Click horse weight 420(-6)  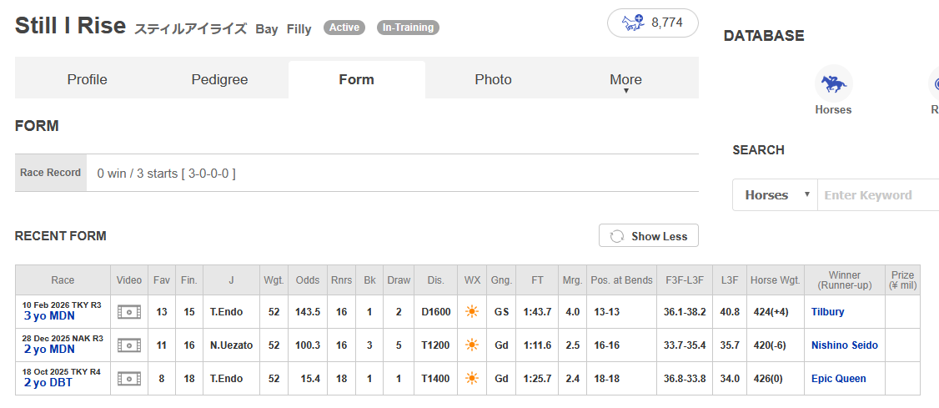pos(771,345)
